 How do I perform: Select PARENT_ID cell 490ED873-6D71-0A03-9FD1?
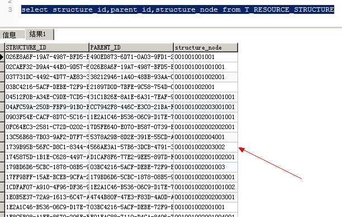tap(131, 57)
